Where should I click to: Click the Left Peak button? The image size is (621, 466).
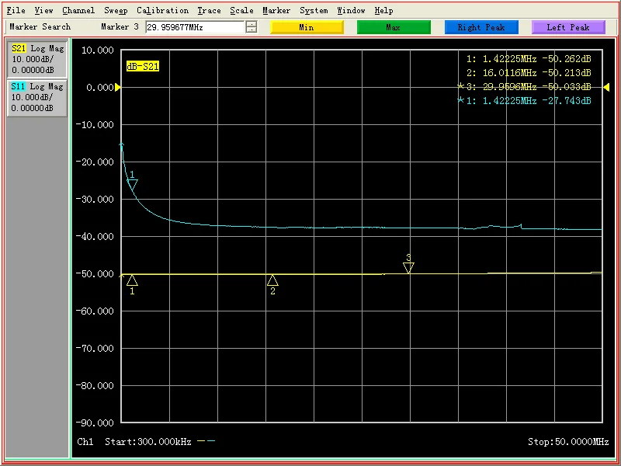pyautogui.click(x=568, y=27)
